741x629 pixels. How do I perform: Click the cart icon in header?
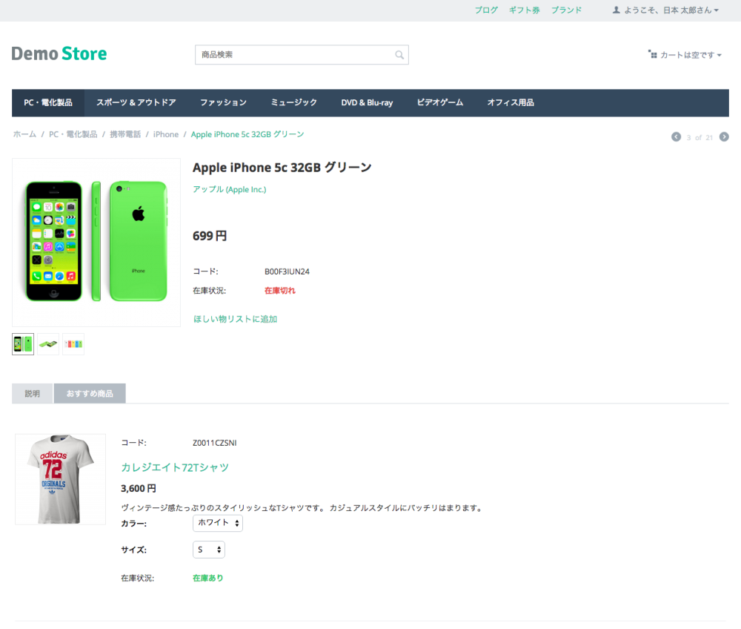click(x=653, y=54)
